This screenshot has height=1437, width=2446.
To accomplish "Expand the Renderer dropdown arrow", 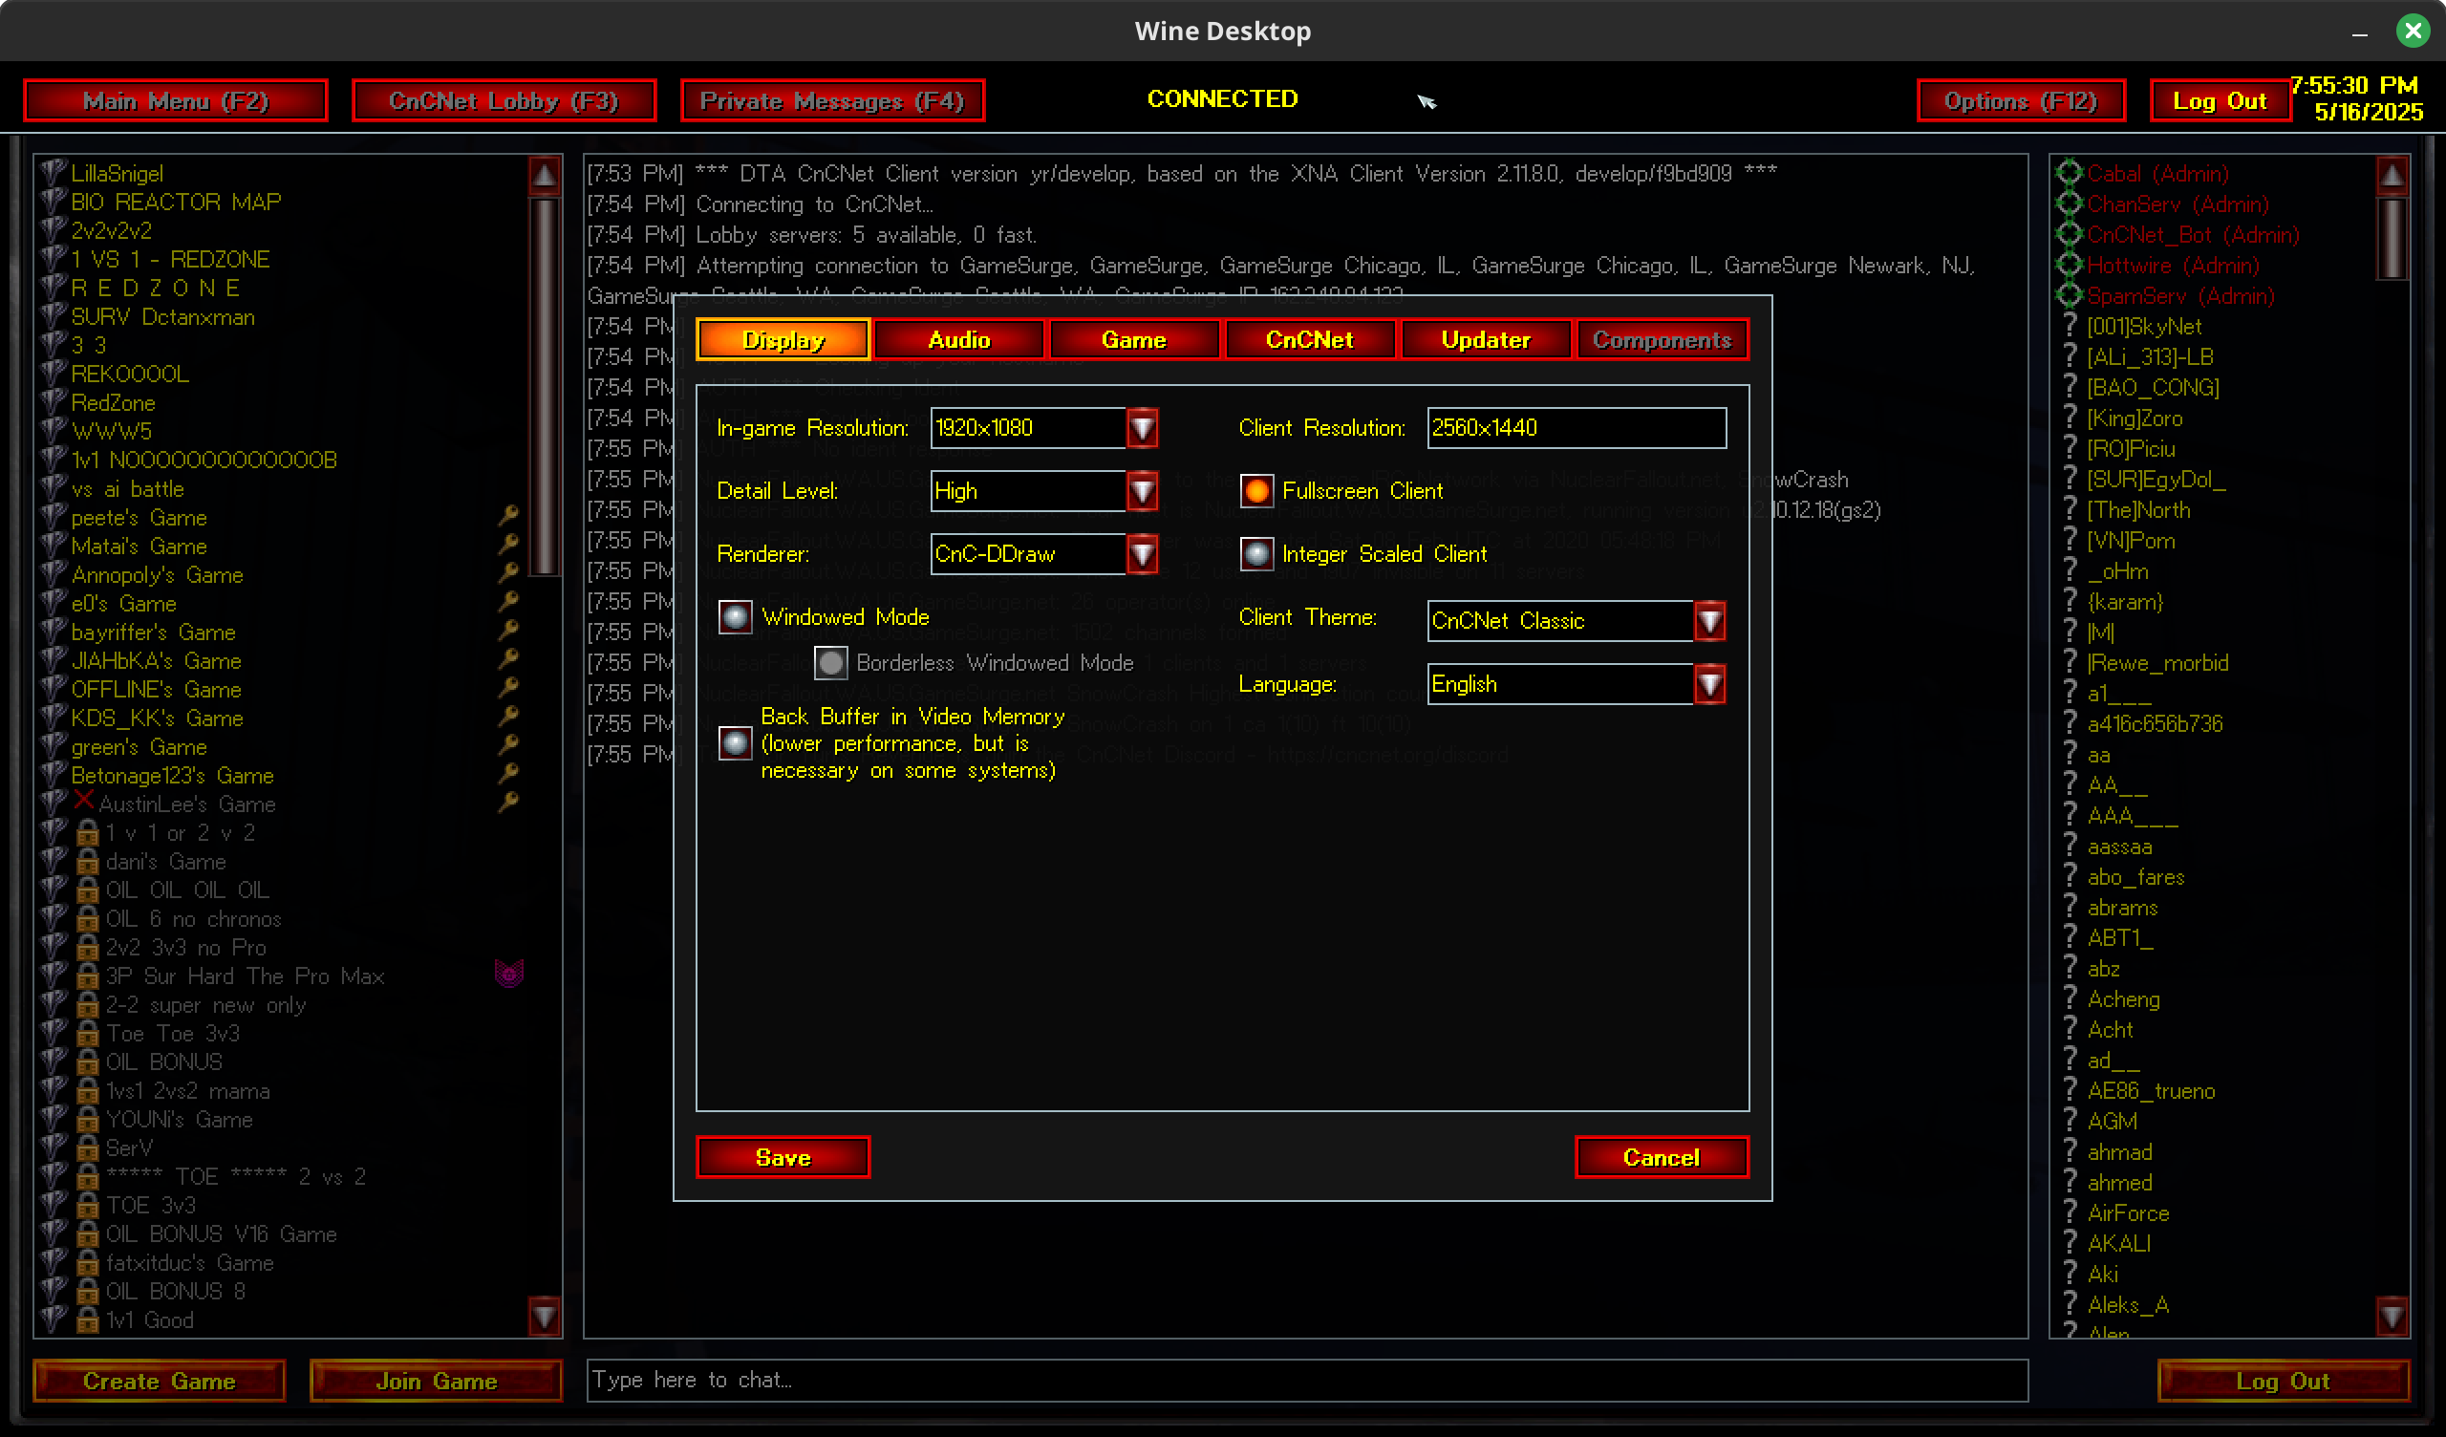I will 1142,553.
